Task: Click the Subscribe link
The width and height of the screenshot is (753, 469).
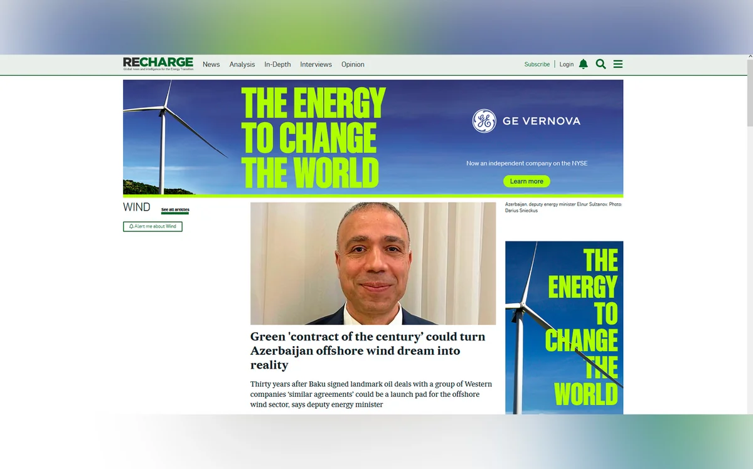Action: [537, 65]
